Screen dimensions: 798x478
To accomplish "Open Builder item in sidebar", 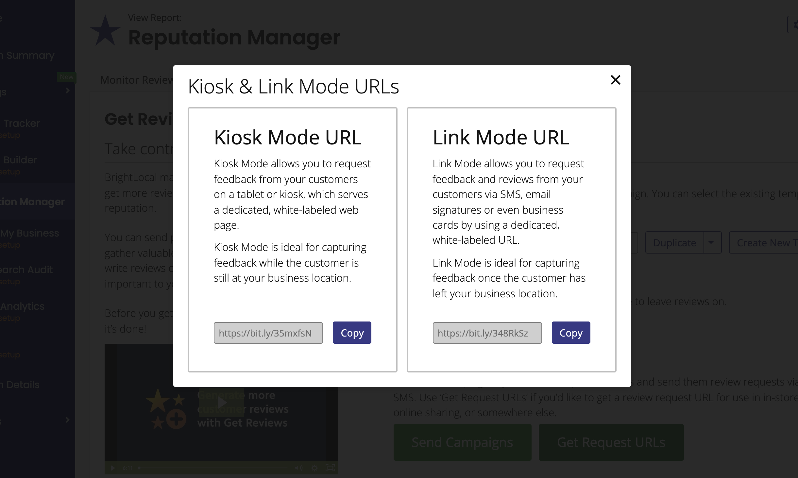I will [19, 160].
